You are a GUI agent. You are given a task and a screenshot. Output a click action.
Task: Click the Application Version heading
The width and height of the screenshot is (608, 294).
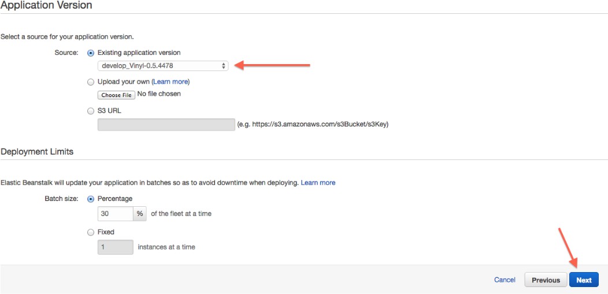(46, 5)
